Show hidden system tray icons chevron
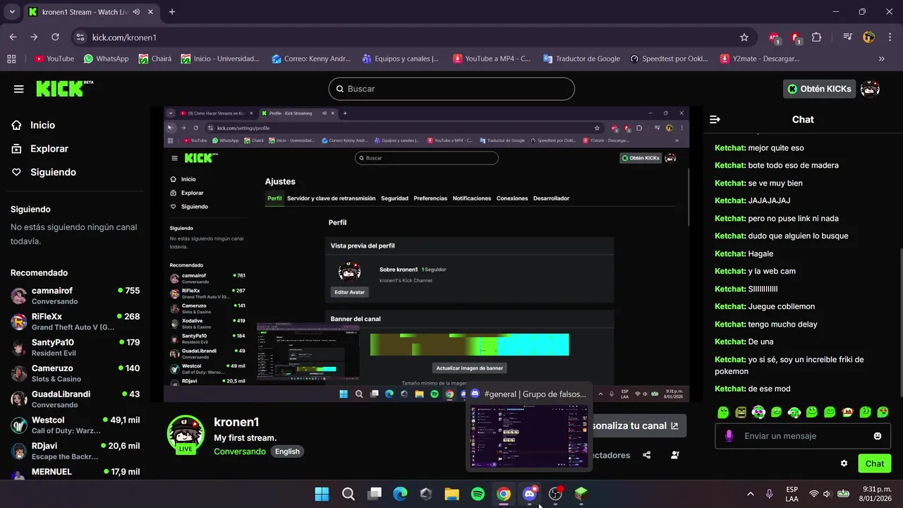This screenshot has height=508, width=903. [750, 494]
